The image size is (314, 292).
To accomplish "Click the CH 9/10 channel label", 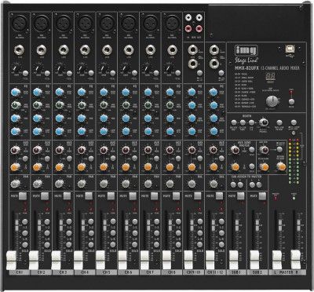I will point(194,272).
